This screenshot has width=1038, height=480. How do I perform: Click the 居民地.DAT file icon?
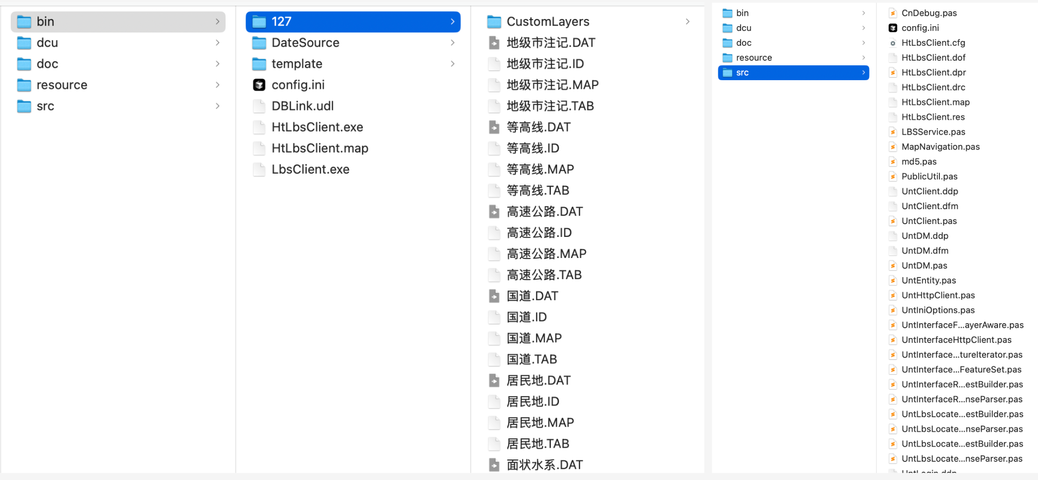point(494,380)
